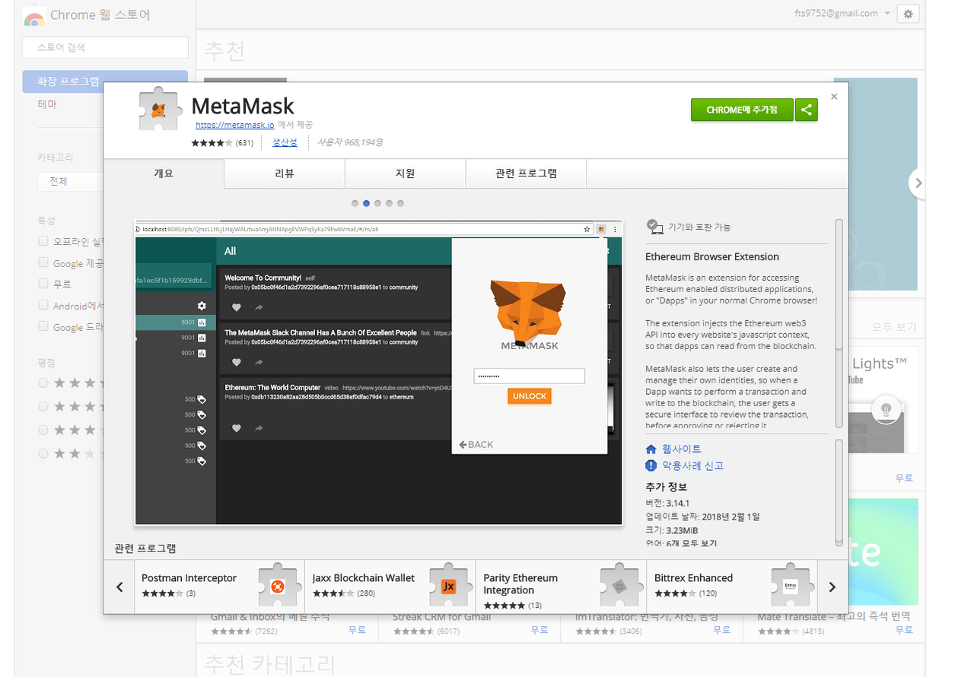Select the five-star rating radio button

pos(43,383)
